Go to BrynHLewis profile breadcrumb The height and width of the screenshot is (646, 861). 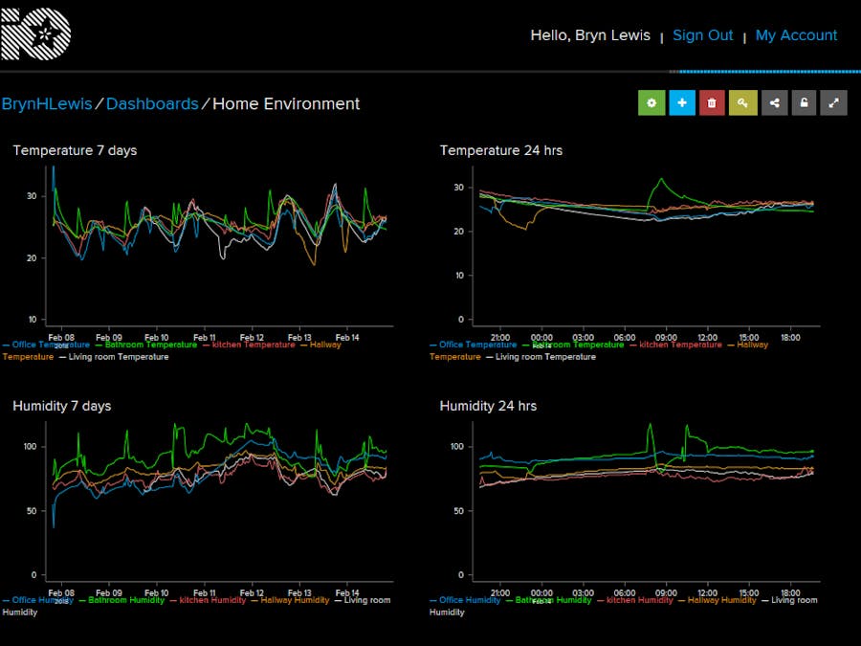click(x=47, y=104)
